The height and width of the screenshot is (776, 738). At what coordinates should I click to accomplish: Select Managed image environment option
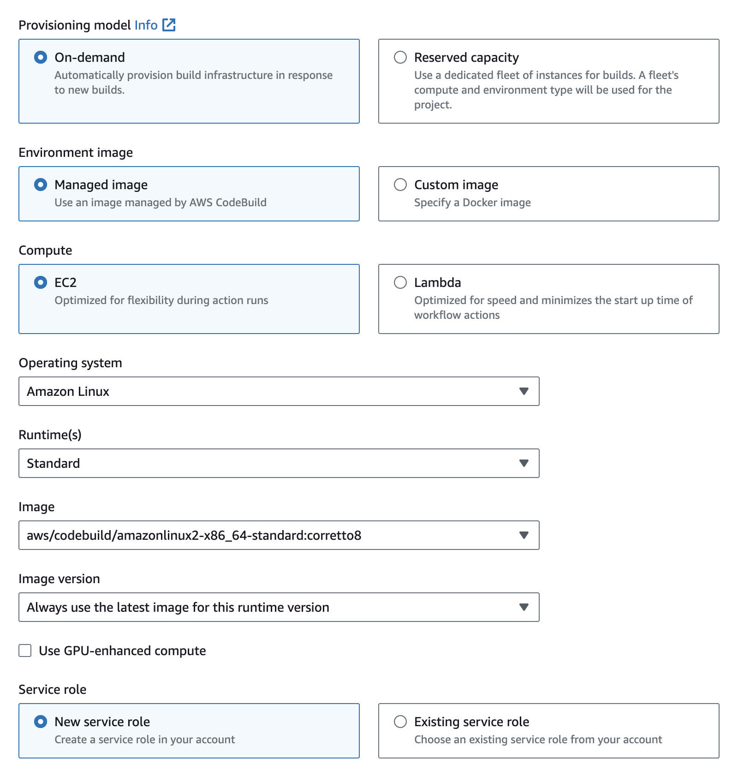click(x=41, y=185)
